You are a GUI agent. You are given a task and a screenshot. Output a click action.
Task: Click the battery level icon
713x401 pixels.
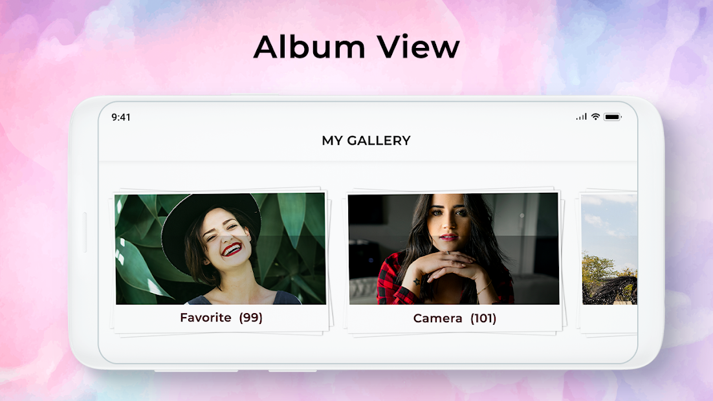(x=613, y=117)
